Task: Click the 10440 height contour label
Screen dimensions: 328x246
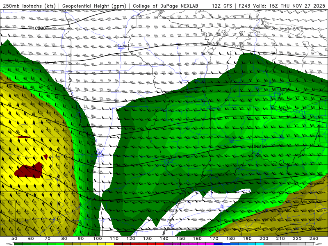Action: pos(258,146)
